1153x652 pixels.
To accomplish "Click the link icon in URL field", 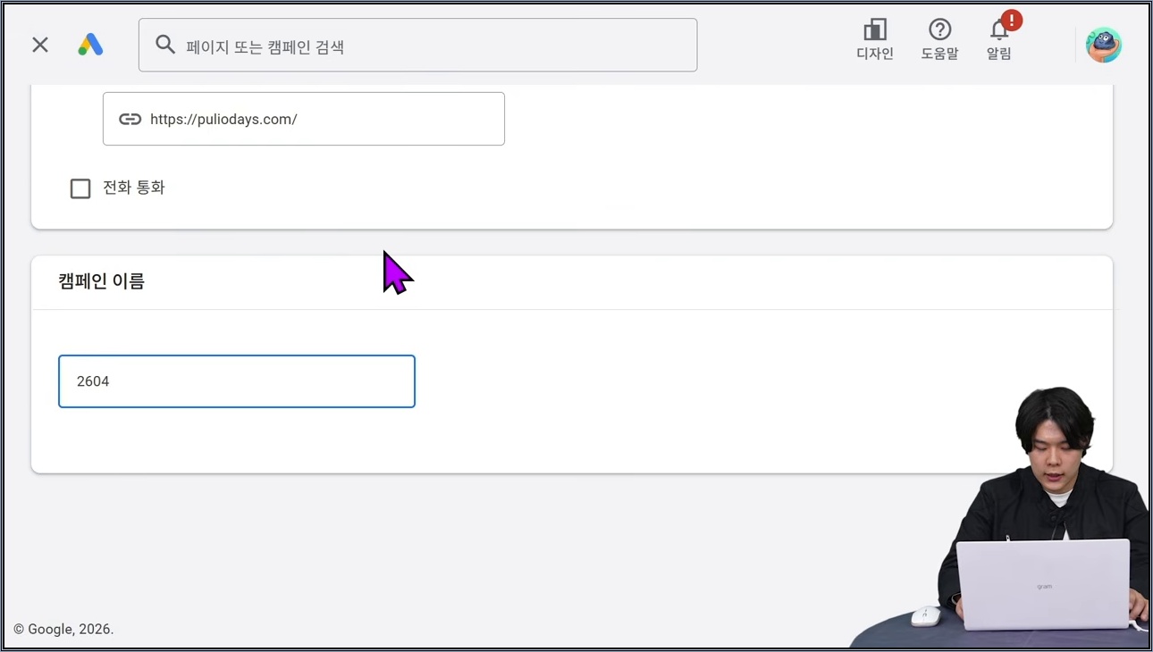I will 130,119.
